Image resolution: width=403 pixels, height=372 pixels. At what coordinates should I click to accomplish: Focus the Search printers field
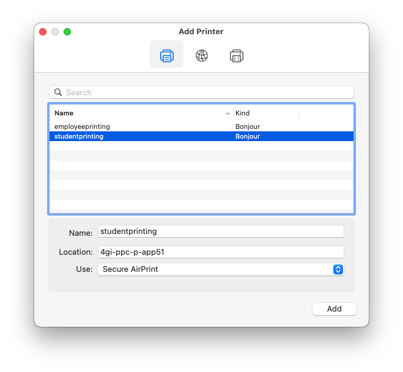coord(201,92)
